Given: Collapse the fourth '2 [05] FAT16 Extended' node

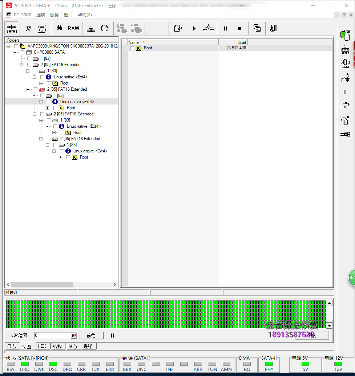Looking at the screenshot, I should point(41,139).
